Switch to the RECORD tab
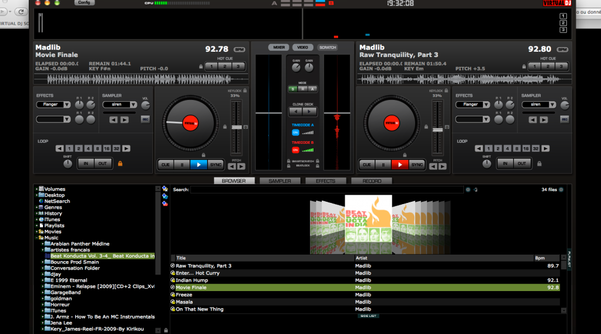Viewport: 601px width, 334px height. coord(372,181)
